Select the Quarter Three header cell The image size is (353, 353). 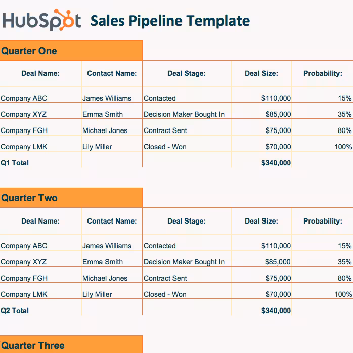pyautogui.click(x=71, y=345)
